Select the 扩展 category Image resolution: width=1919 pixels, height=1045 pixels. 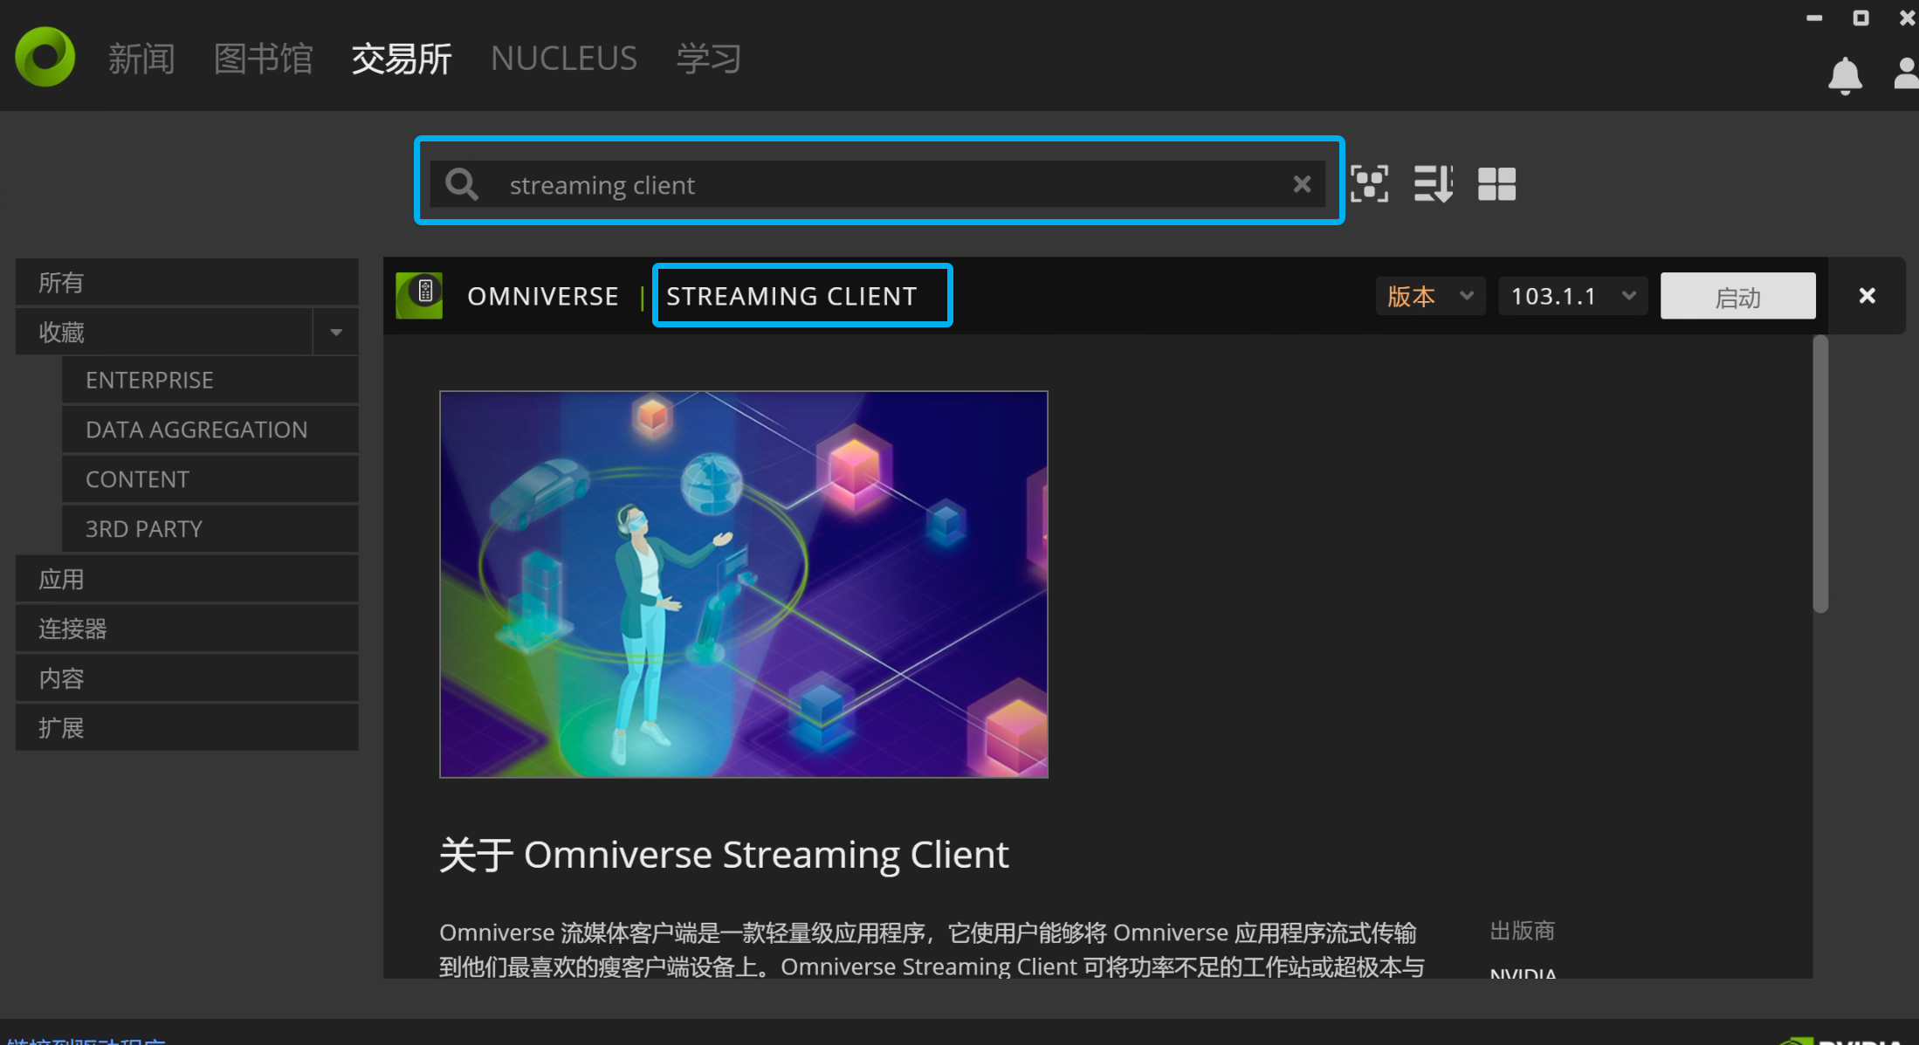187,728
